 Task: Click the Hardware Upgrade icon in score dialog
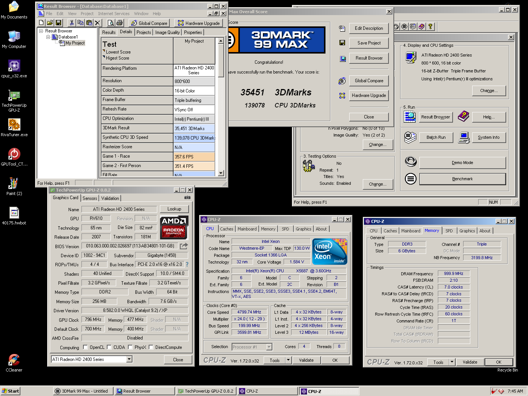(342, 96)
